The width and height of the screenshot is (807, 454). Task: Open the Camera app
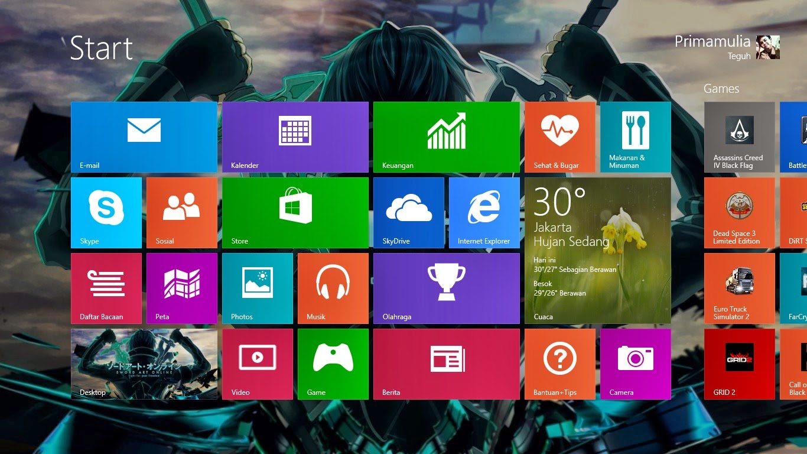point(636,364)
